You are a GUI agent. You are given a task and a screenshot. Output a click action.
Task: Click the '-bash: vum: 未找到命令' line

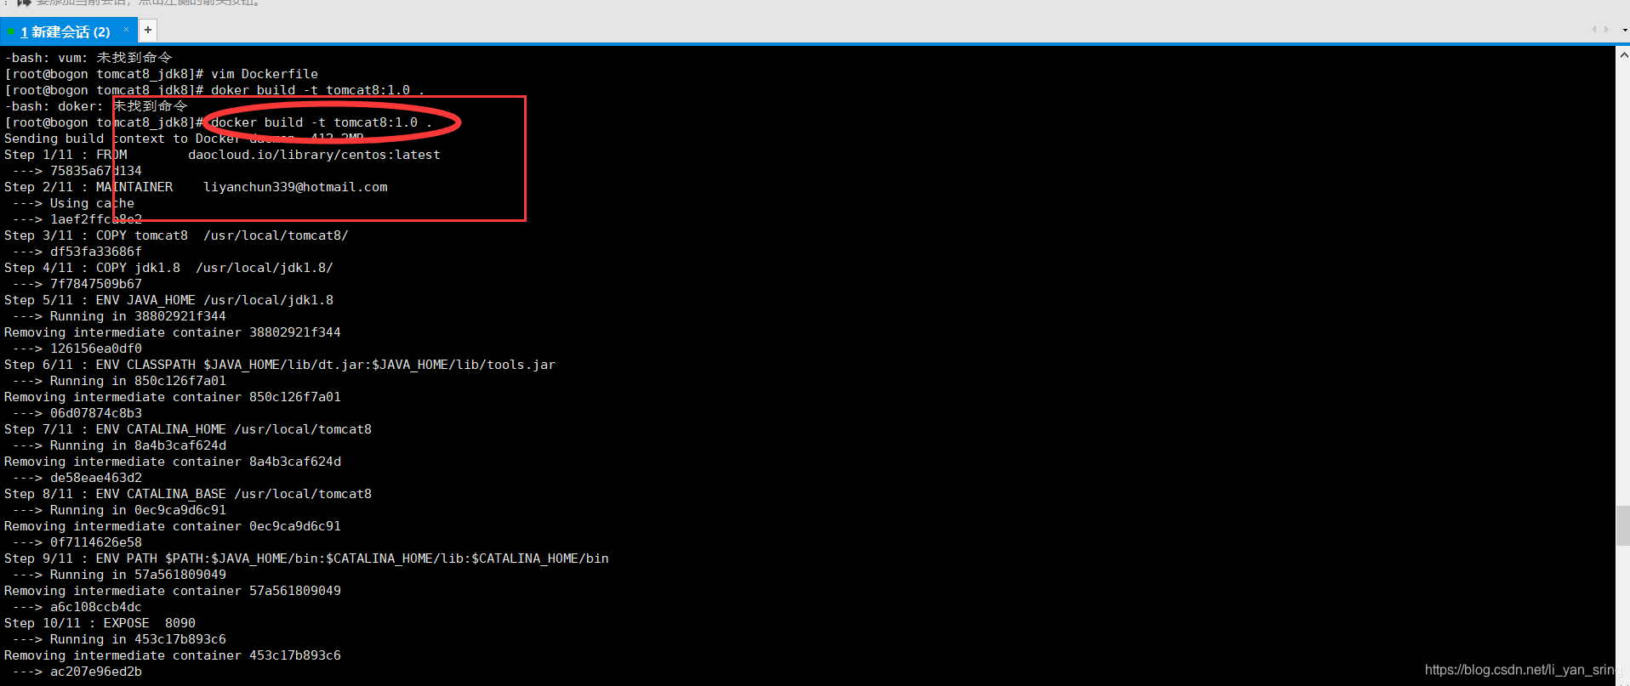[x=88, y=58]
